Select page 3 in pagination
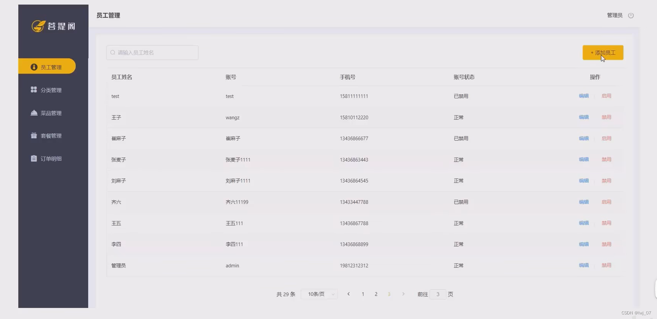Viewport: 657px width, 319px height. (389, 294)
